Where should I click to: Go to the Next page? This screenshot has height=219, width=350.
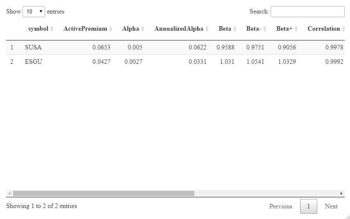pos(331,206)
